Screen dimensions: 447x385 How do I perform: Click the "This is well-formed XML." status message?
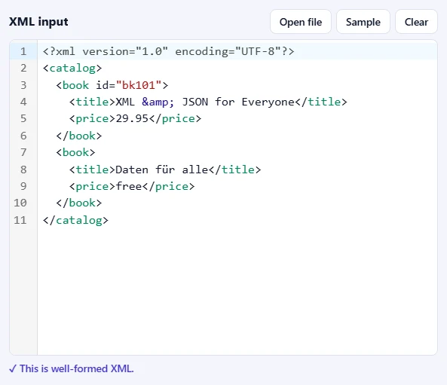point(72,368)
